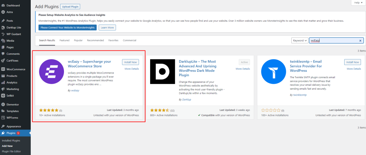Image resolution: width=366 pixels, height=155 pixels.
Task: Click the Plugins plug icon
Action: tap(3, 133)
